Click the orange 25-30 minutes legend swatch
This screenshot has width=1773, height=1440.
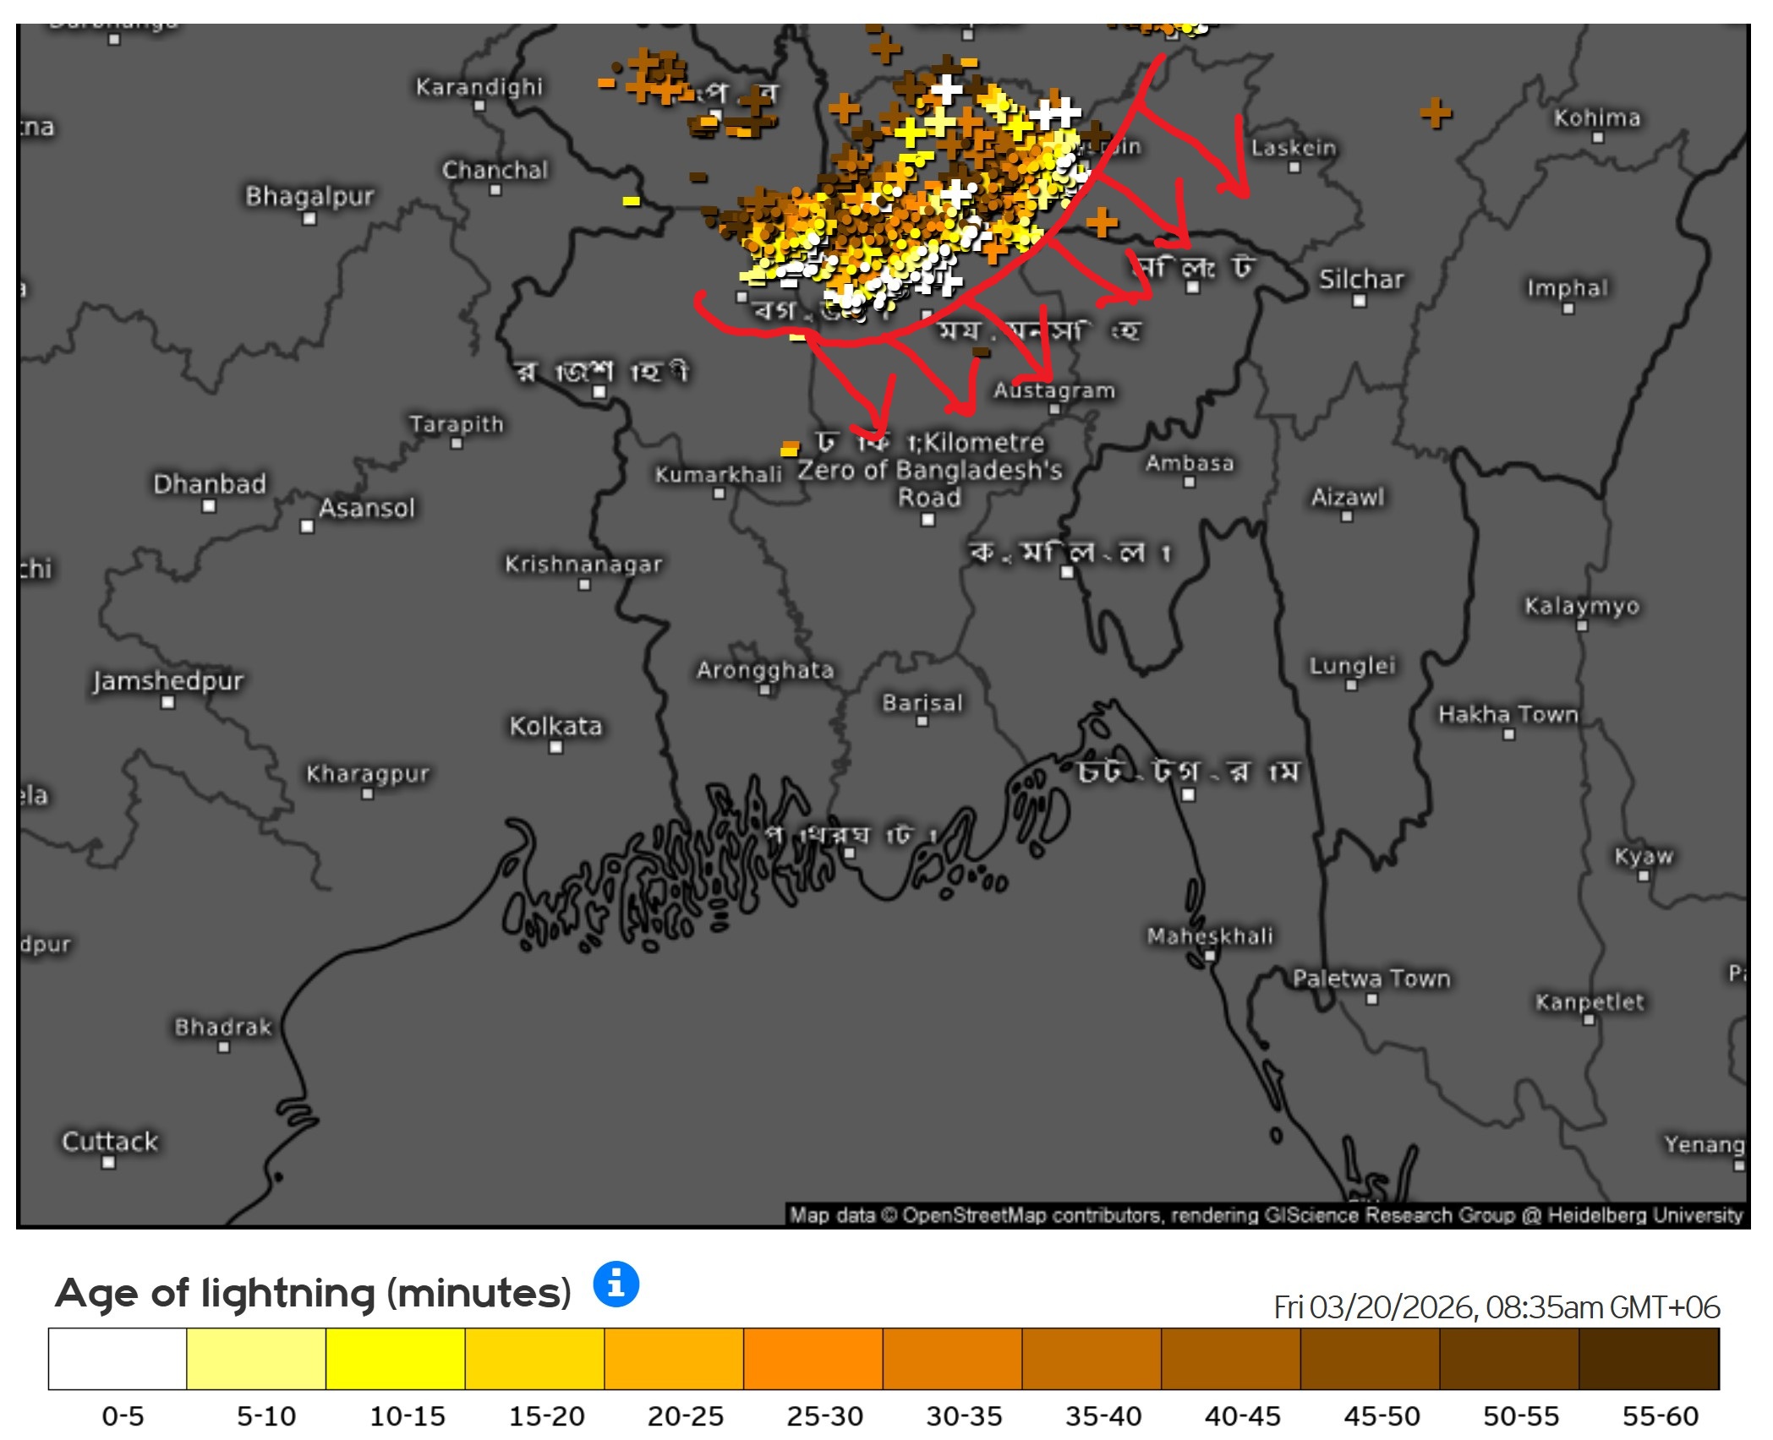point(813,1359)
